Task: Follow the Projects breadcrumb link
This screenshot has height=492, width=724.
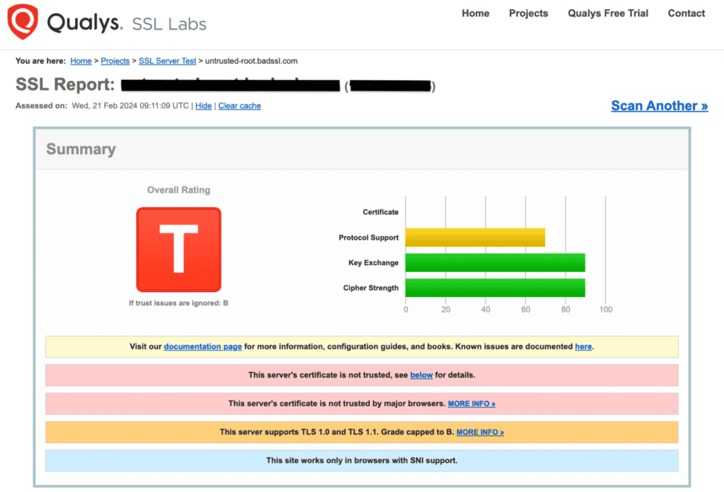Action: [115, 61]
